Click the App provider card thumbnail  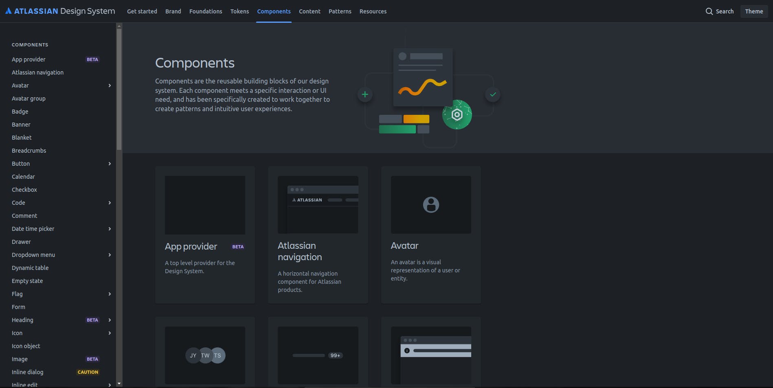(x=205, y=205)
